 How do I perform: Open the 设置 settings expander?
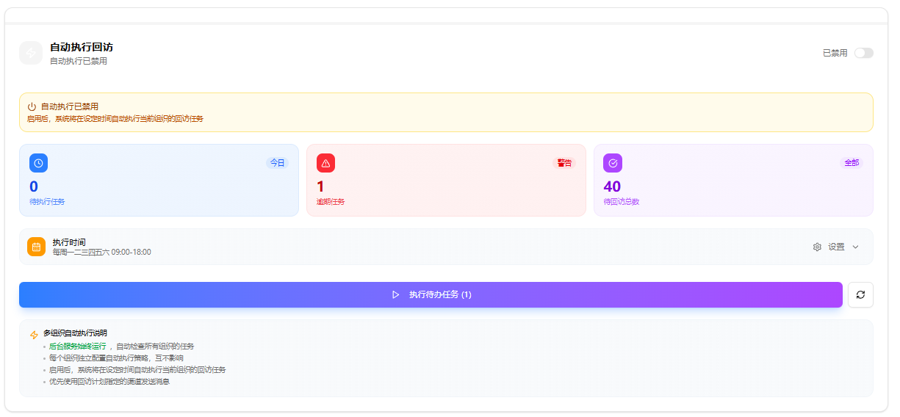tap(836, 247)
